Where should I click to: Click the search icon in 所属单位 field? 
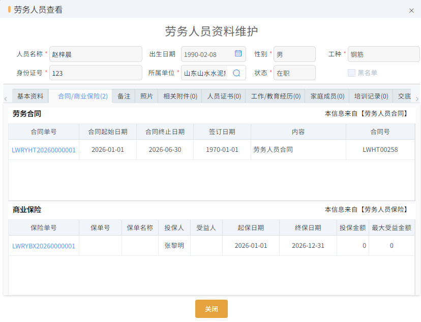coord(236,73)
